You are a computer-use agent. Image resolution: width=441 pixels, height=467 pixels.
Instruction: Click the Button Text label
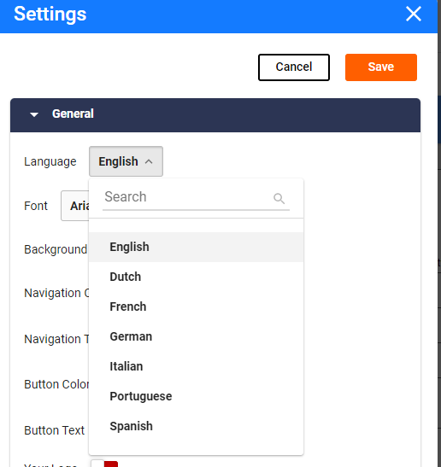point(54,430)
